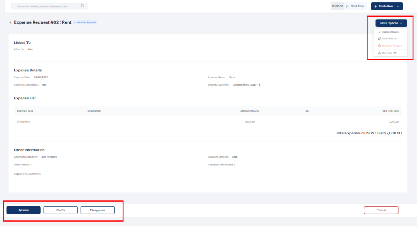Image resolution: width=417 pixels, height=226 pixels.
Task: Click the red circle icon for Disapprove Request
Action: [x=380, y=46]
